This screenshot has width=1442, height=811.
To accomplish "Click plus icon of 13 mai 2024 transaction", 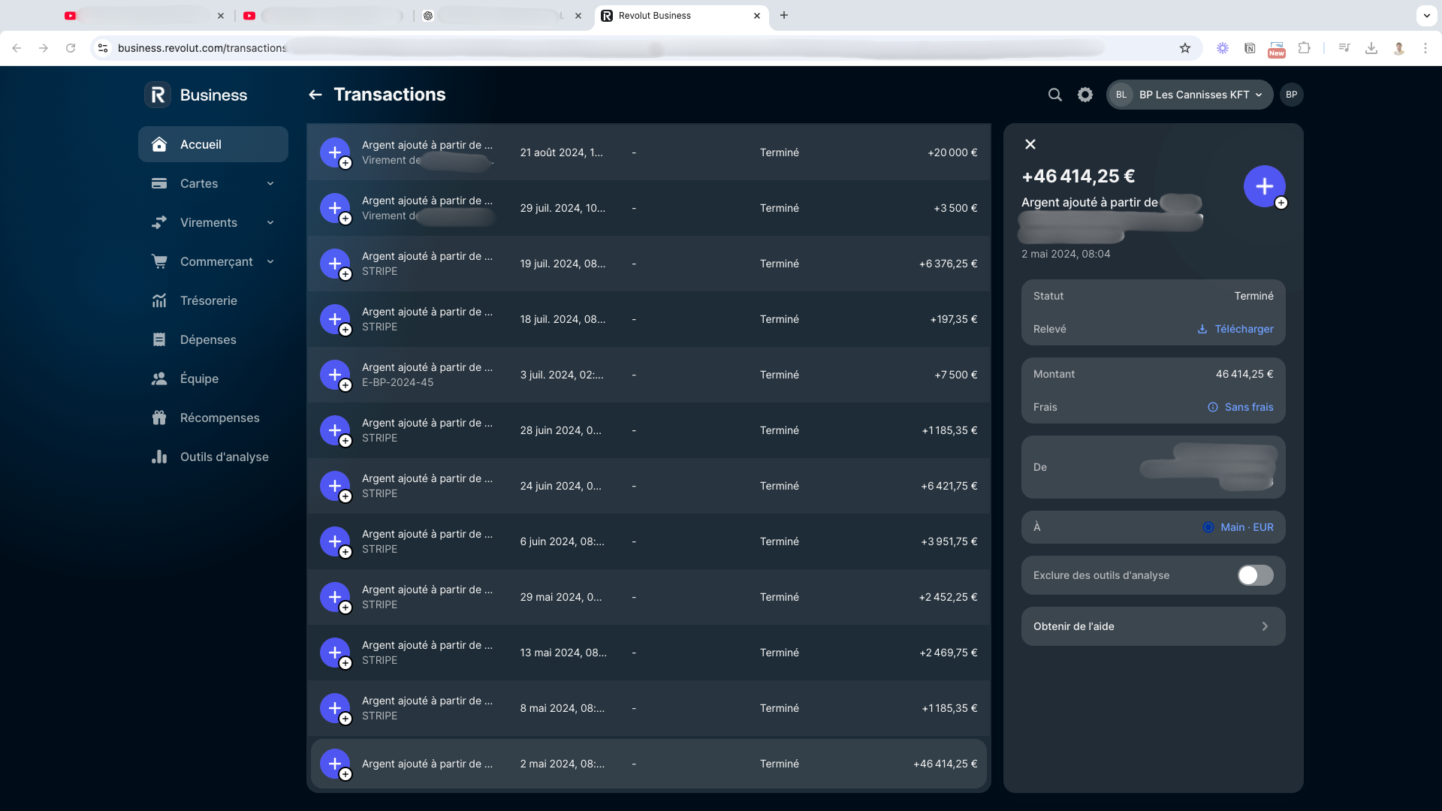I will pos(335,653).
